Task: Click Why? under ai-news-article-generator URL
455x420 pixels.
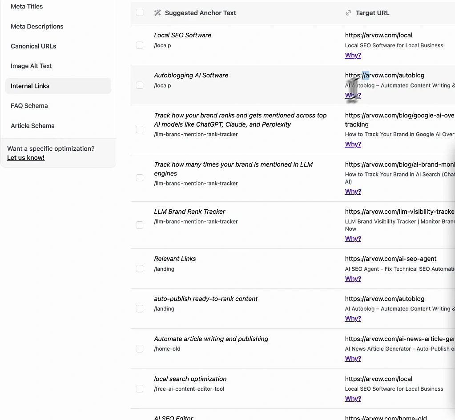Action: [x=353, y=359]
